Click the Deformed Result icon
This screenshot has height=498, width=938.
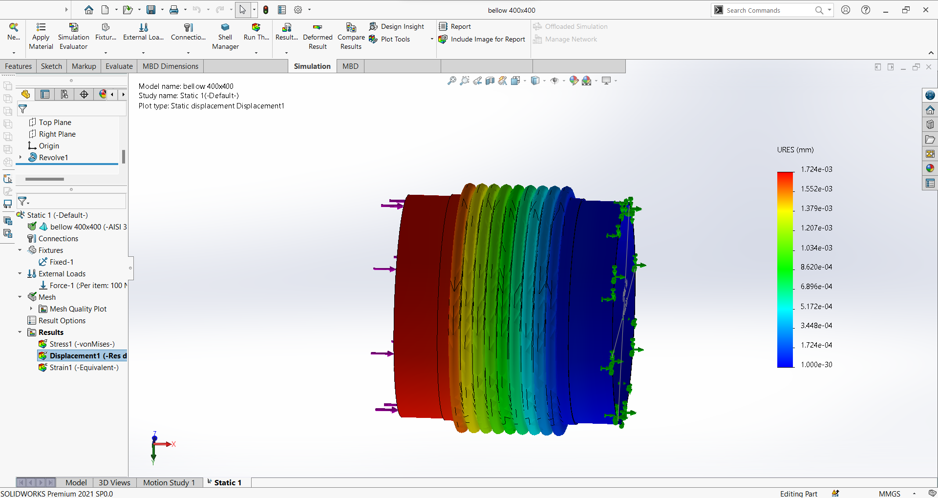(318, 28)
